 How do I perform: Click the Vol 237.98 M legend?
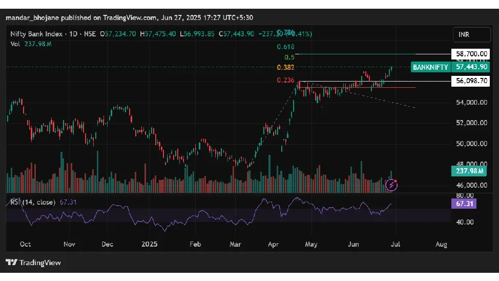click(x=31, y=44)
